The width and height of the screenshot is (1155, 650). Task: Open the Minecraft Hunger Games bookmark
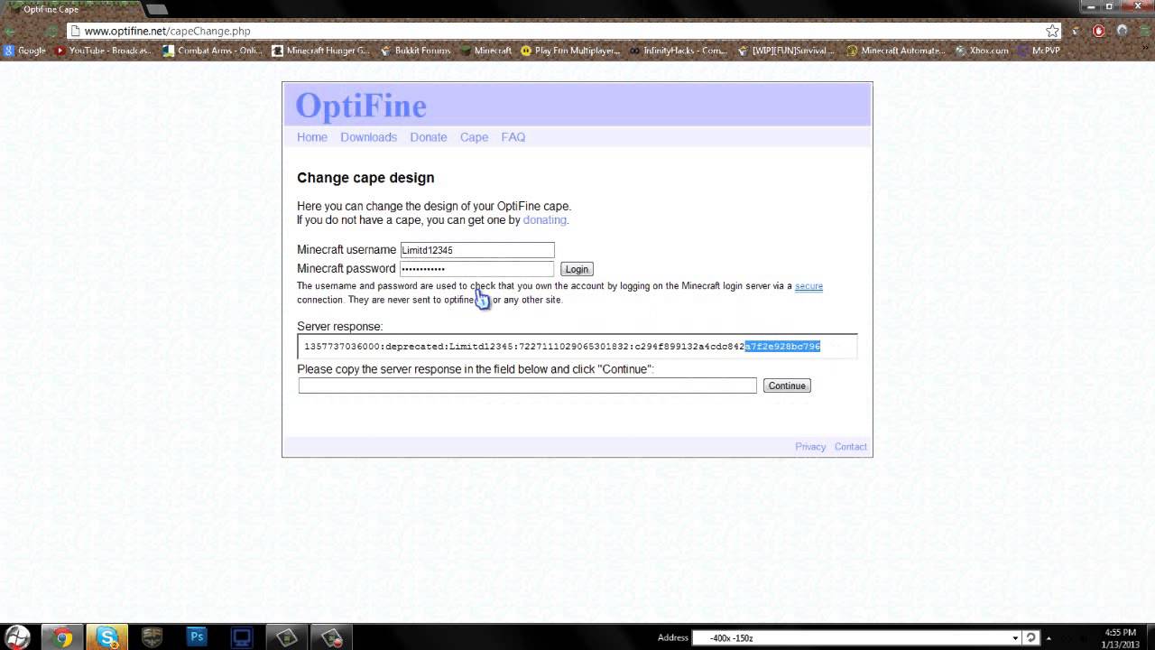tap(321, 51)
